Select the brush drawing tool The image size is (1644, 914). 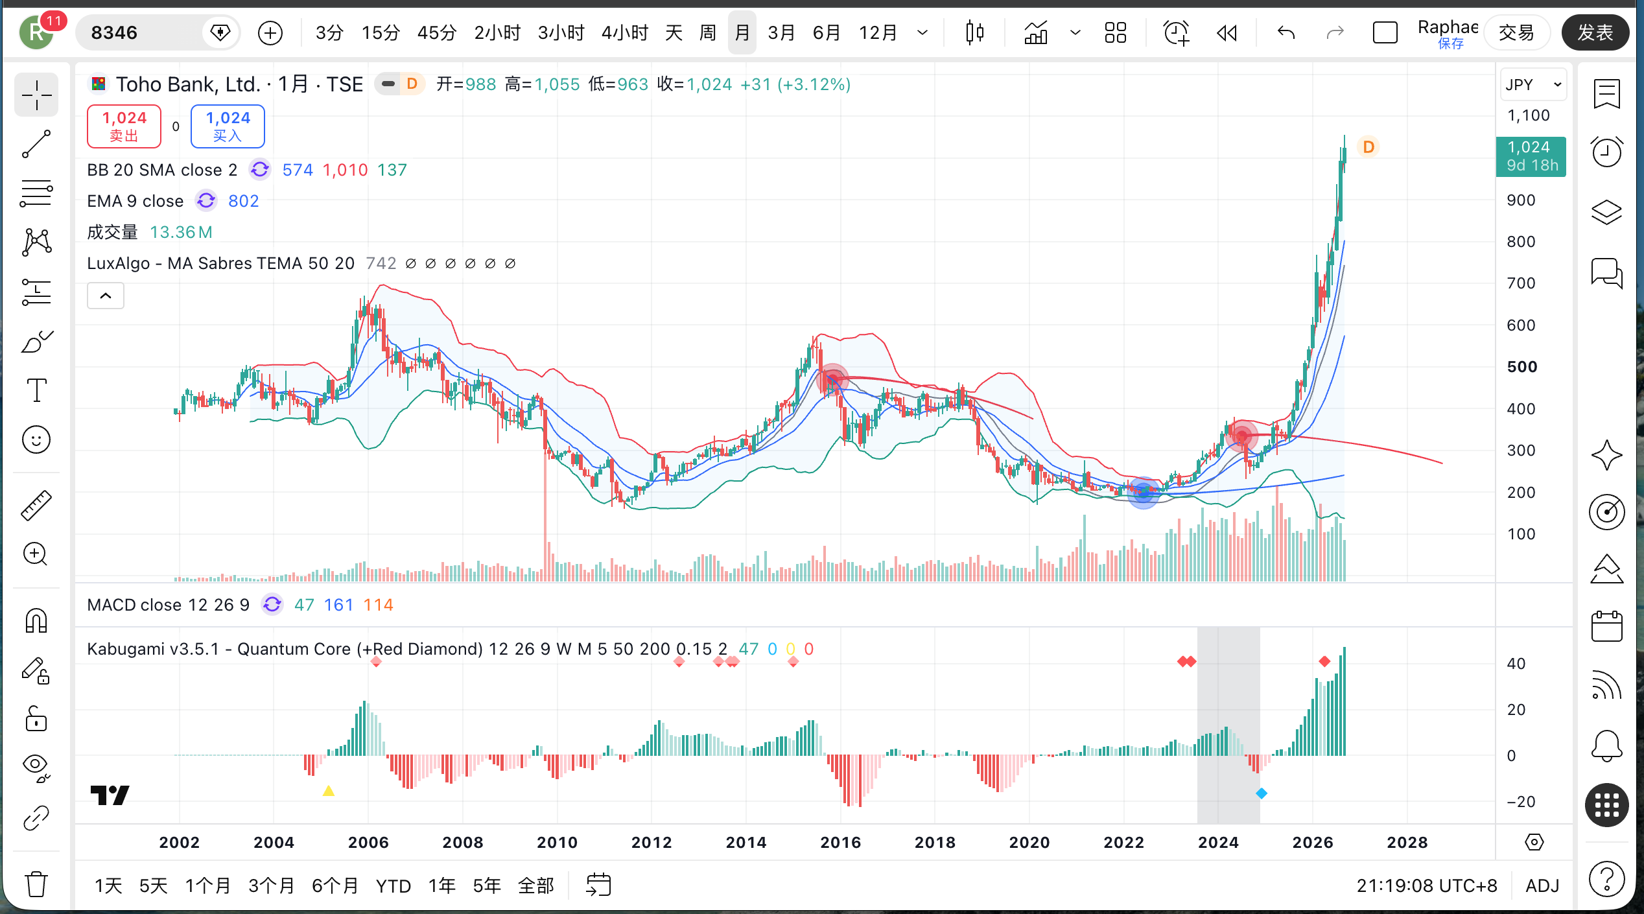coord(36,341)
